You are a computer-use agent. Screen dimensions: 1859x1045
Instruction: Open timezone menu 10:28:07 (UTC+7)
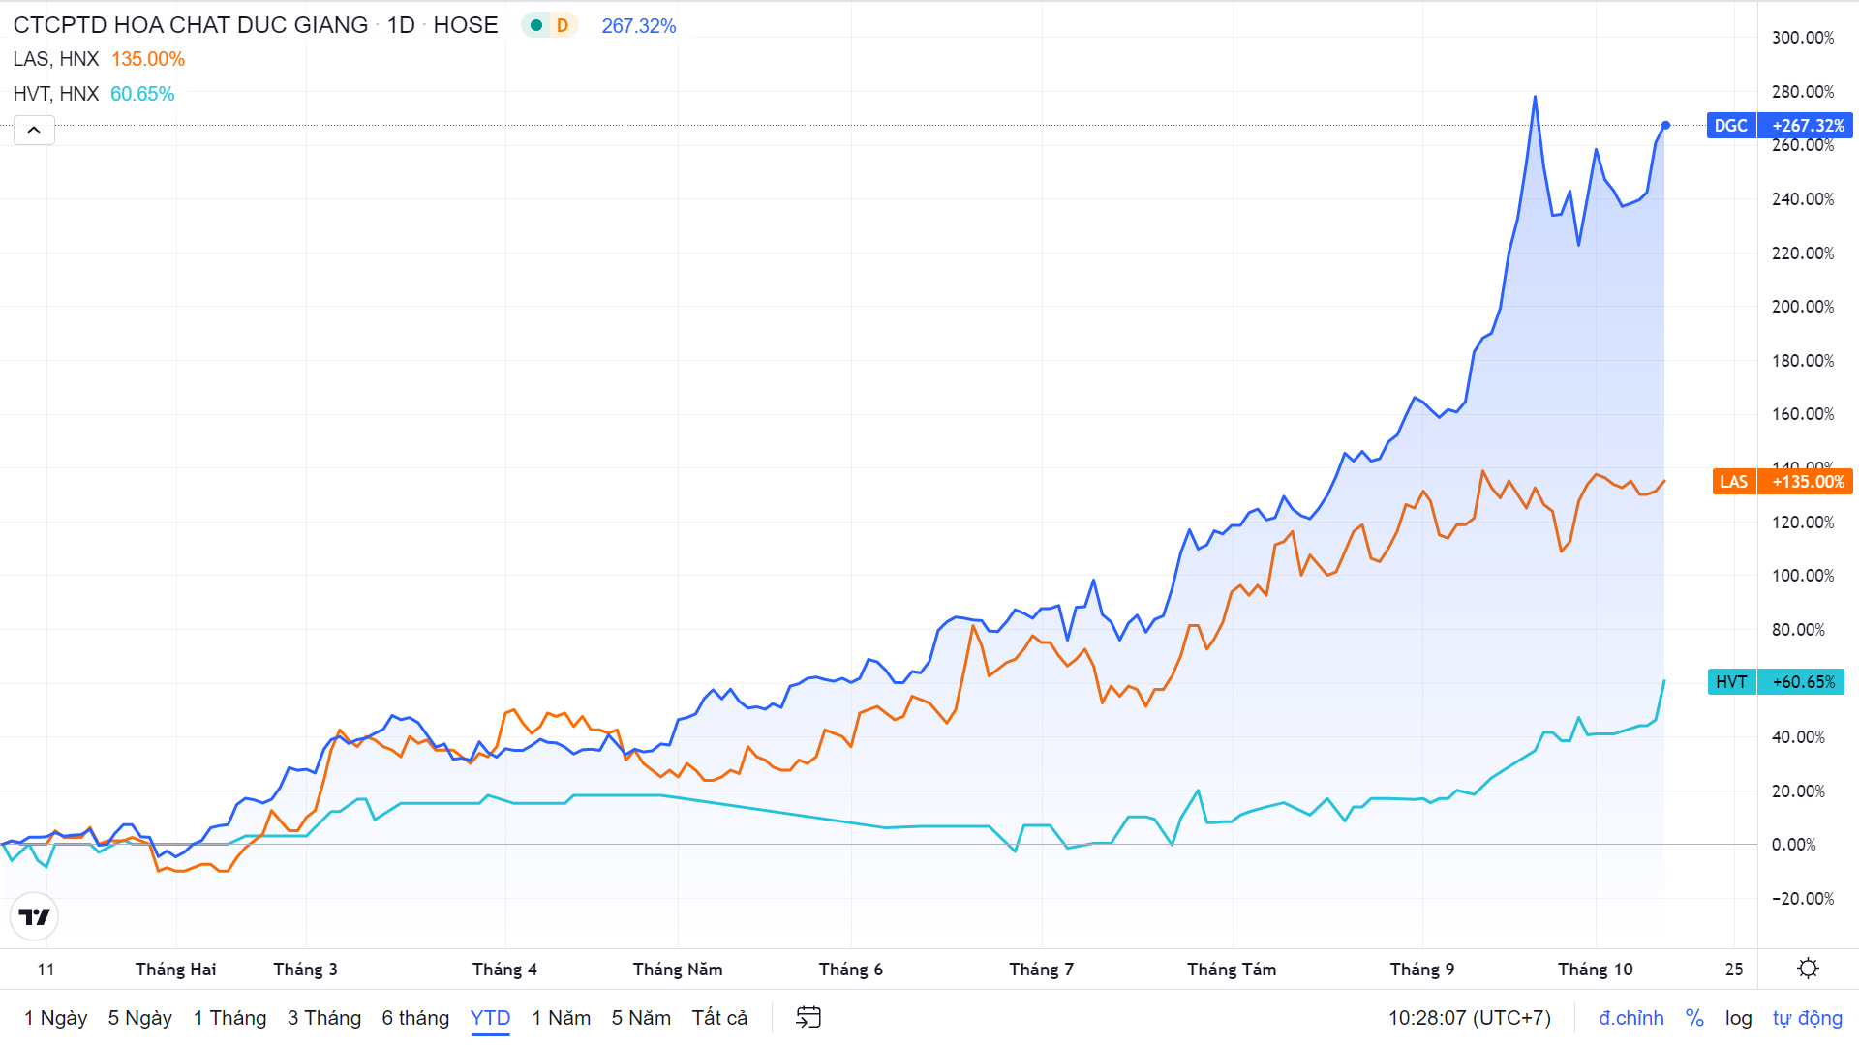pos(1469,1018)
